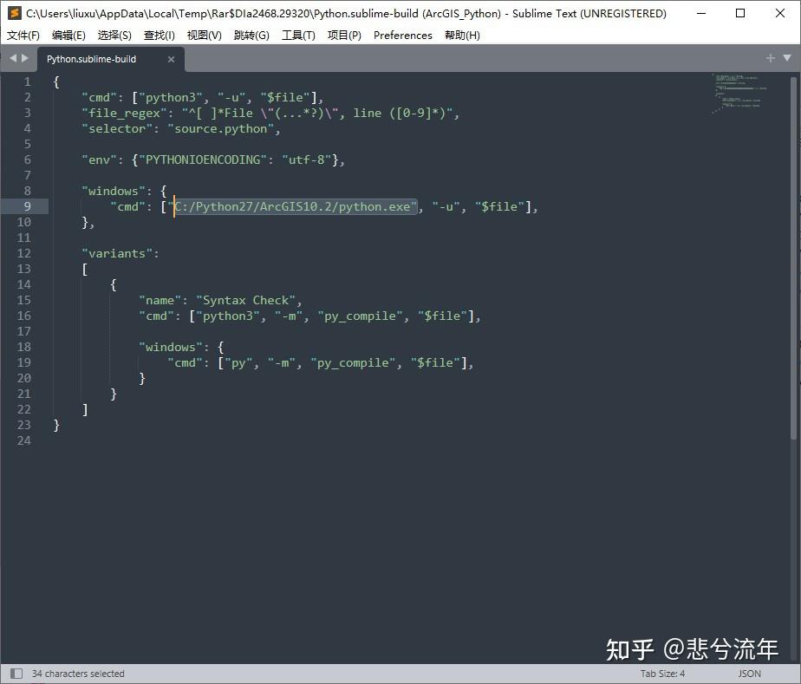Close the Python.sublime-build tab with its x icon
The image size is (801, 684).
click(x=171, y=59)
